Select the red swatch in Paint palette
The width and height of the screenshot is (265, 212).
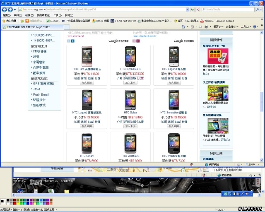tap(14, 203)
